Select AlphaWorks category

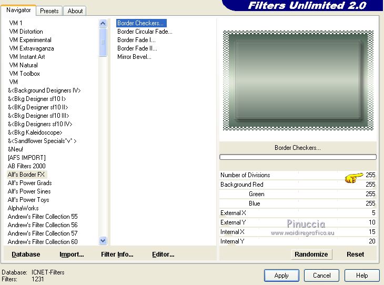pyautogui.click(x=23, y=208)
